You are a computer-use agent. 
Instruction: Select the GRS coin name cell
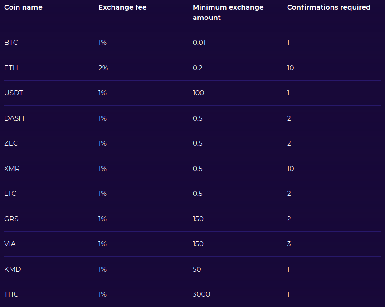pos(11,219)
